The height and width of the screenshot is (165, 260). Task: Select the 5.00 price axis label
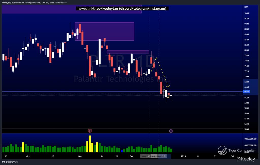click(246, 129)
